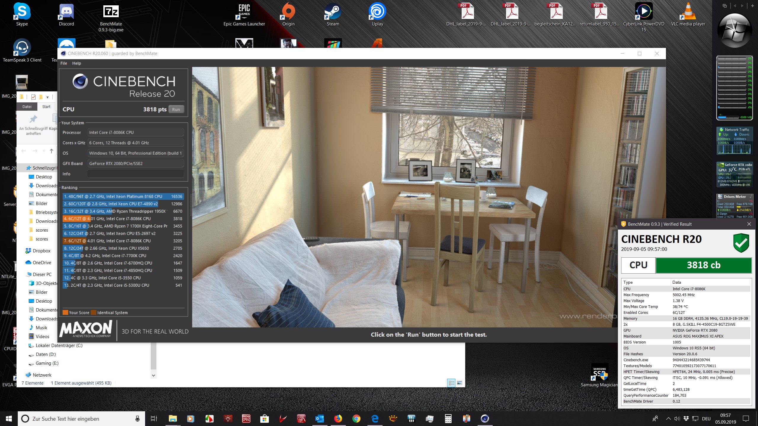Click the Network Traffic desktop gadget
The height and width of the screenshot is (426, 758).
734,141
